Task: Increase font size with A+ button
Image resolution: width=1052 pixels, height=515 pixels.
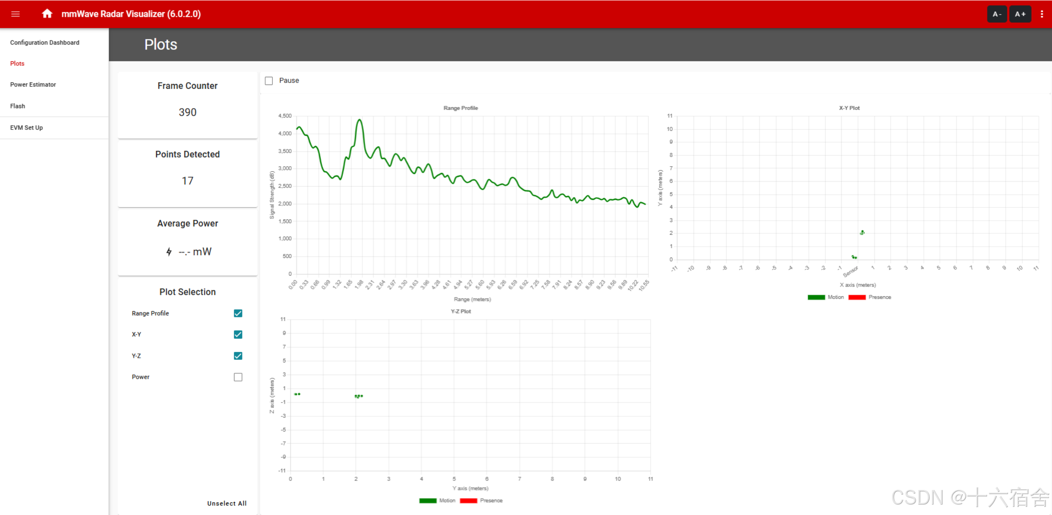Action: pyautogui.click(x=1020, y=14)
